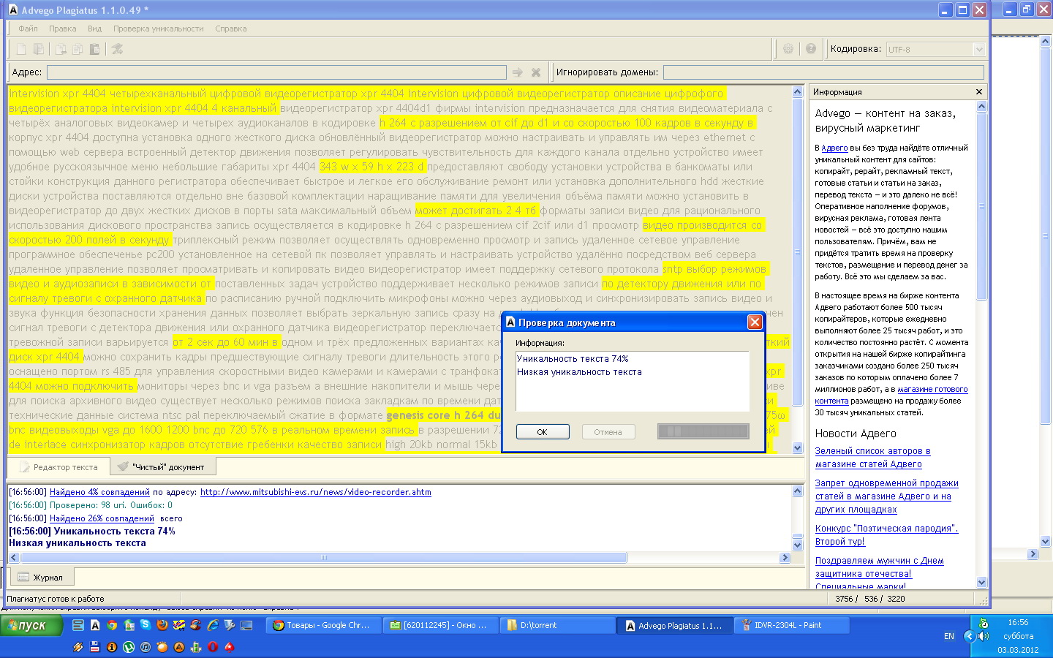This screenshot has width=1053, height=658.
Task: Launch Advego Plagiatus from quick launch
Action: click(95, 625)
